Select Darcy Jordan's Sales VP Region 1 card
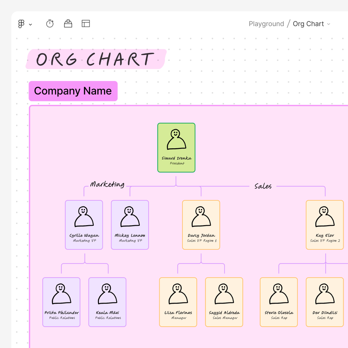Screen dimensions: 348x348 click(201, 225)
